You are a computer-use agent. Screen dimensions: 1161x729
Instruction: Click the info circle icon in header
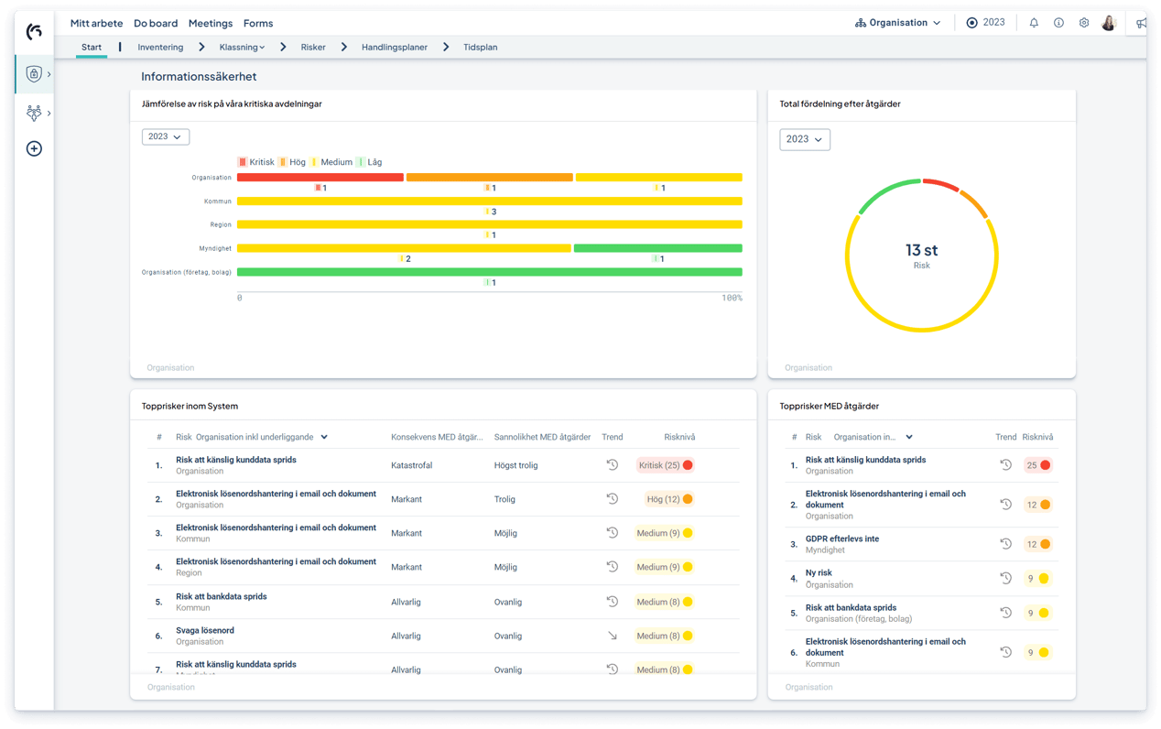tap(1058, 23)
